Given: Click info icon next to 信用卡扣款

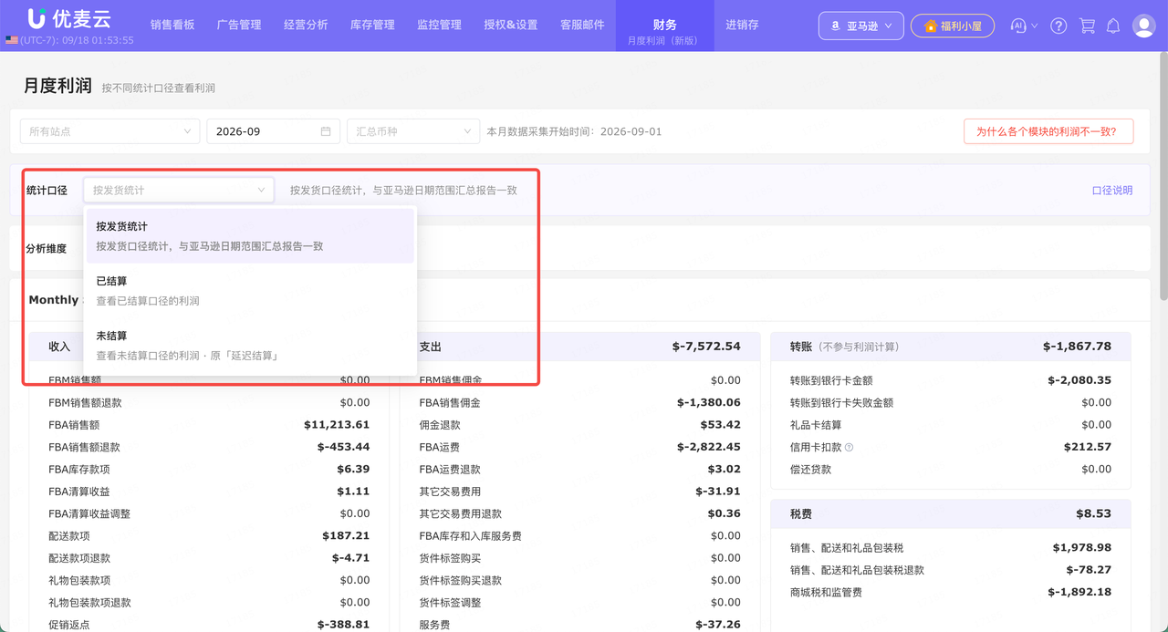Looking at the screenshot, I should [850, 448].
